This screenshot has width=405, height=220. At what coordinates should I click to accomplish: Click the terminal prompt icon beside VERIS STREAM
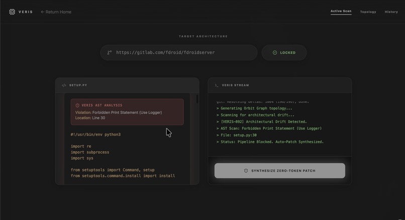(x=217, y=85)
